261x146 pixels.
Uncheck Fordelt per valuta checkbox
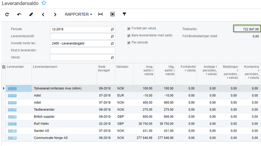[x=129, y=28]
